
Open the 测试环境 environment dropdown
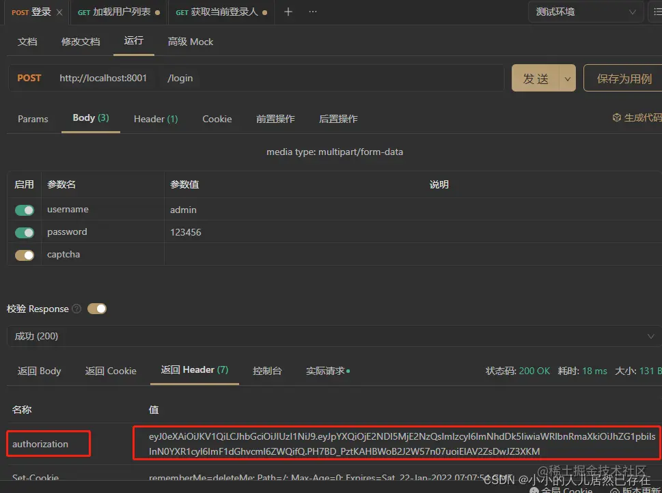[x=585, y=12]
